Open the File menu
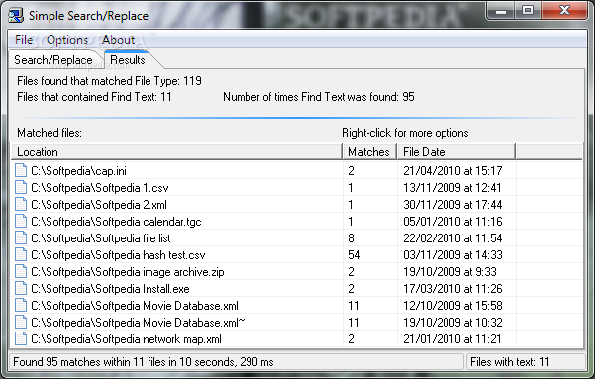The image size is (595, 379). pyautogui.click(x=24, y=40)
